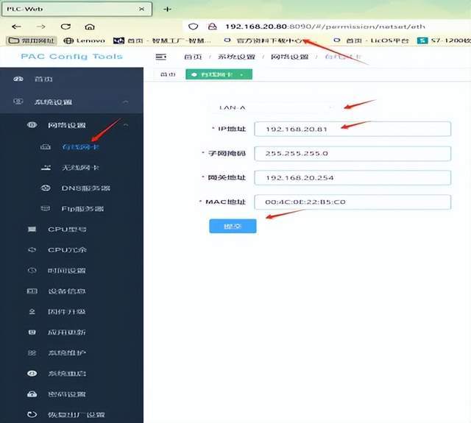Click the browser forward arrow
This screenshot has width=471, height=423.
coord(41,26)
